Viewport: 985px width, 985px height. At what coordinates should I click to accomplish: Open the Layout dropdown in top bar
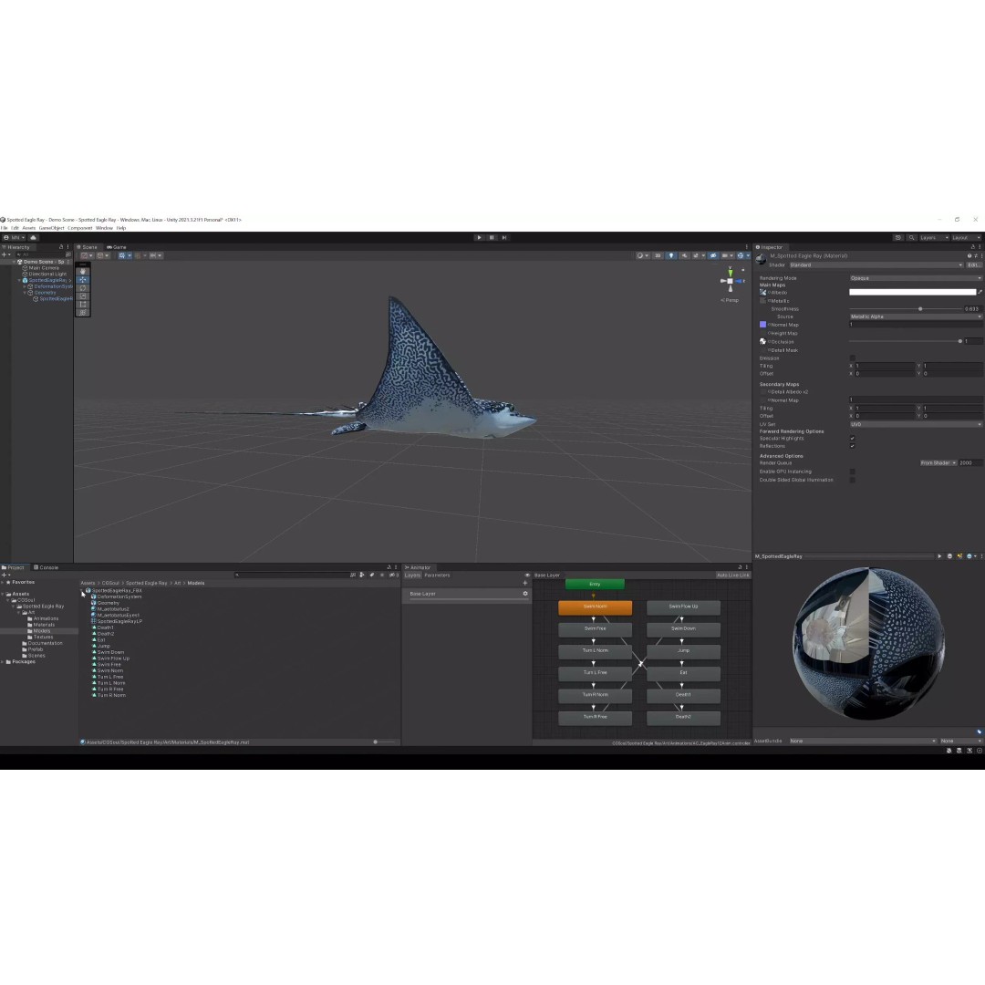tap(966, 237)
